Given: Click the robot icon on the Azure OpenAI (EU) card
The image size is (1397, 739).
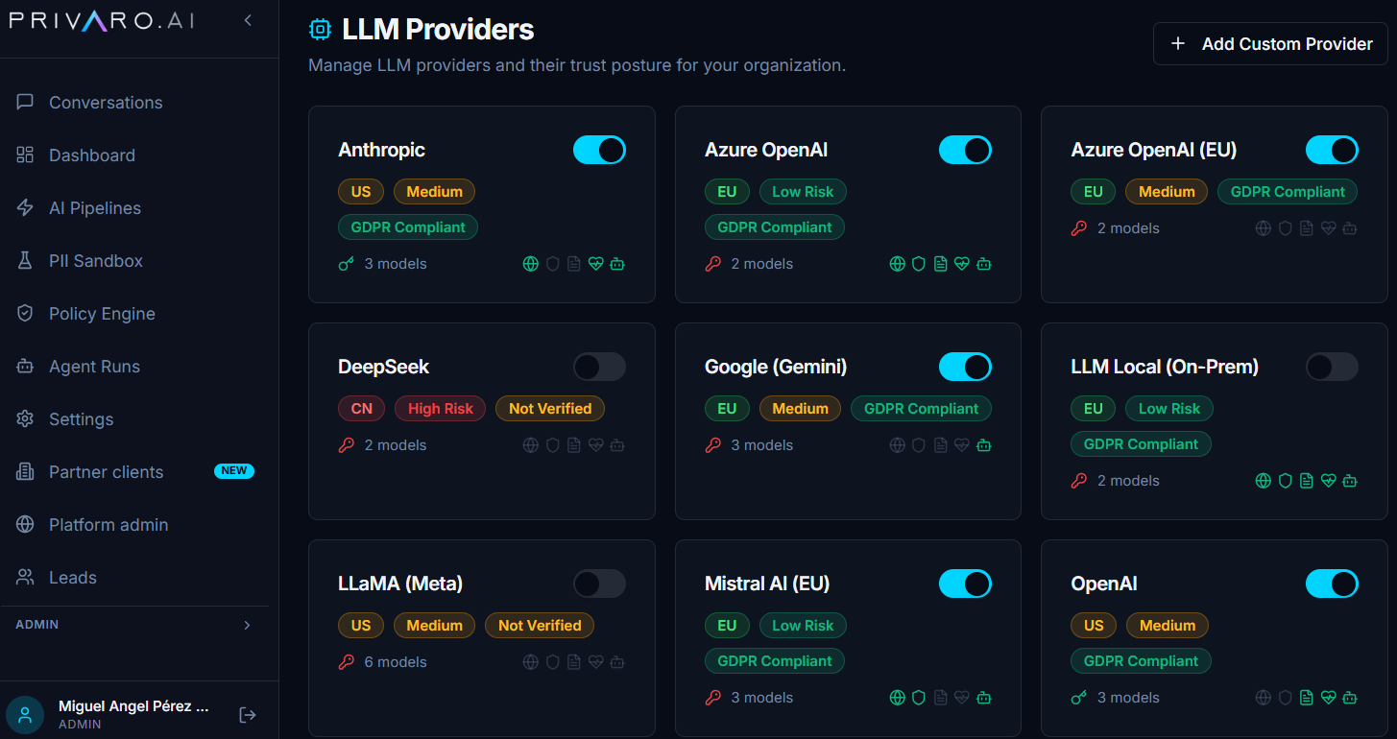Looking at the screenshot, I should [x=1350, y=228].
